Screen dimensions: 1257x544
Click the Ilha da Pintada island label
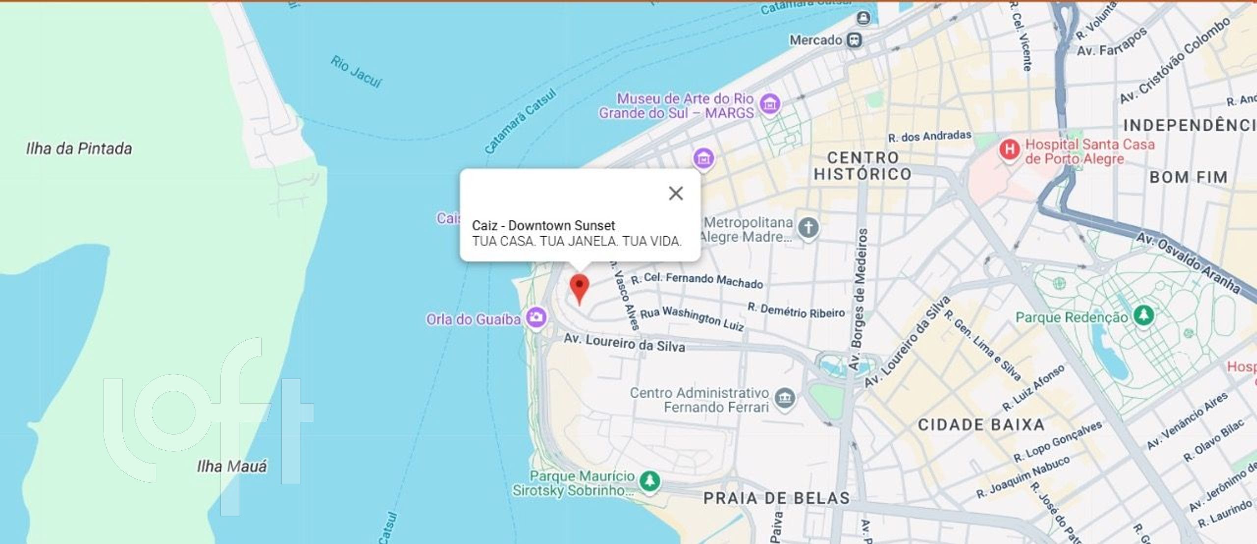tap(79, 148)
